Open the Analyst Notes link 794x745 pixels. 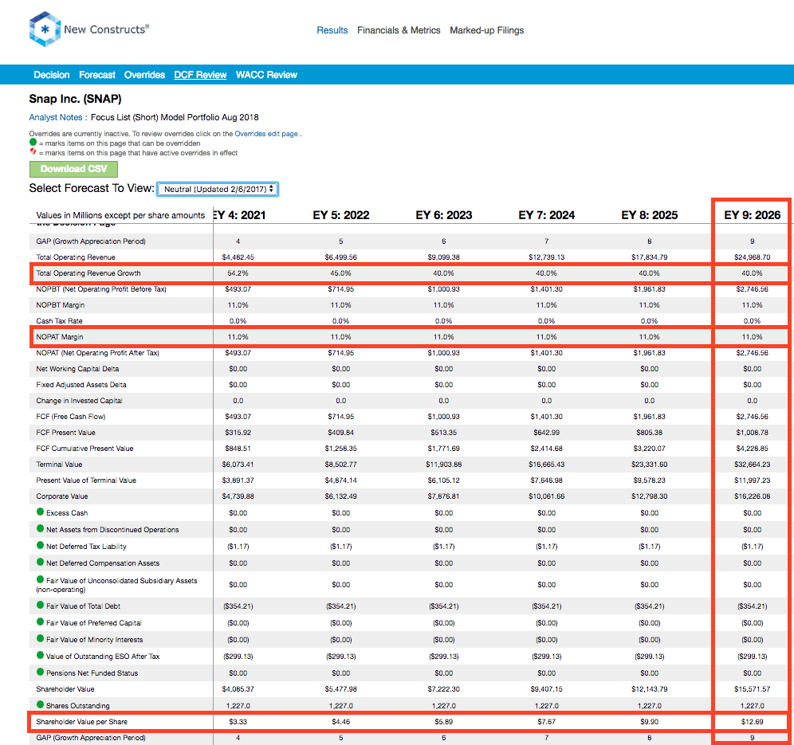tap(55, 117)
